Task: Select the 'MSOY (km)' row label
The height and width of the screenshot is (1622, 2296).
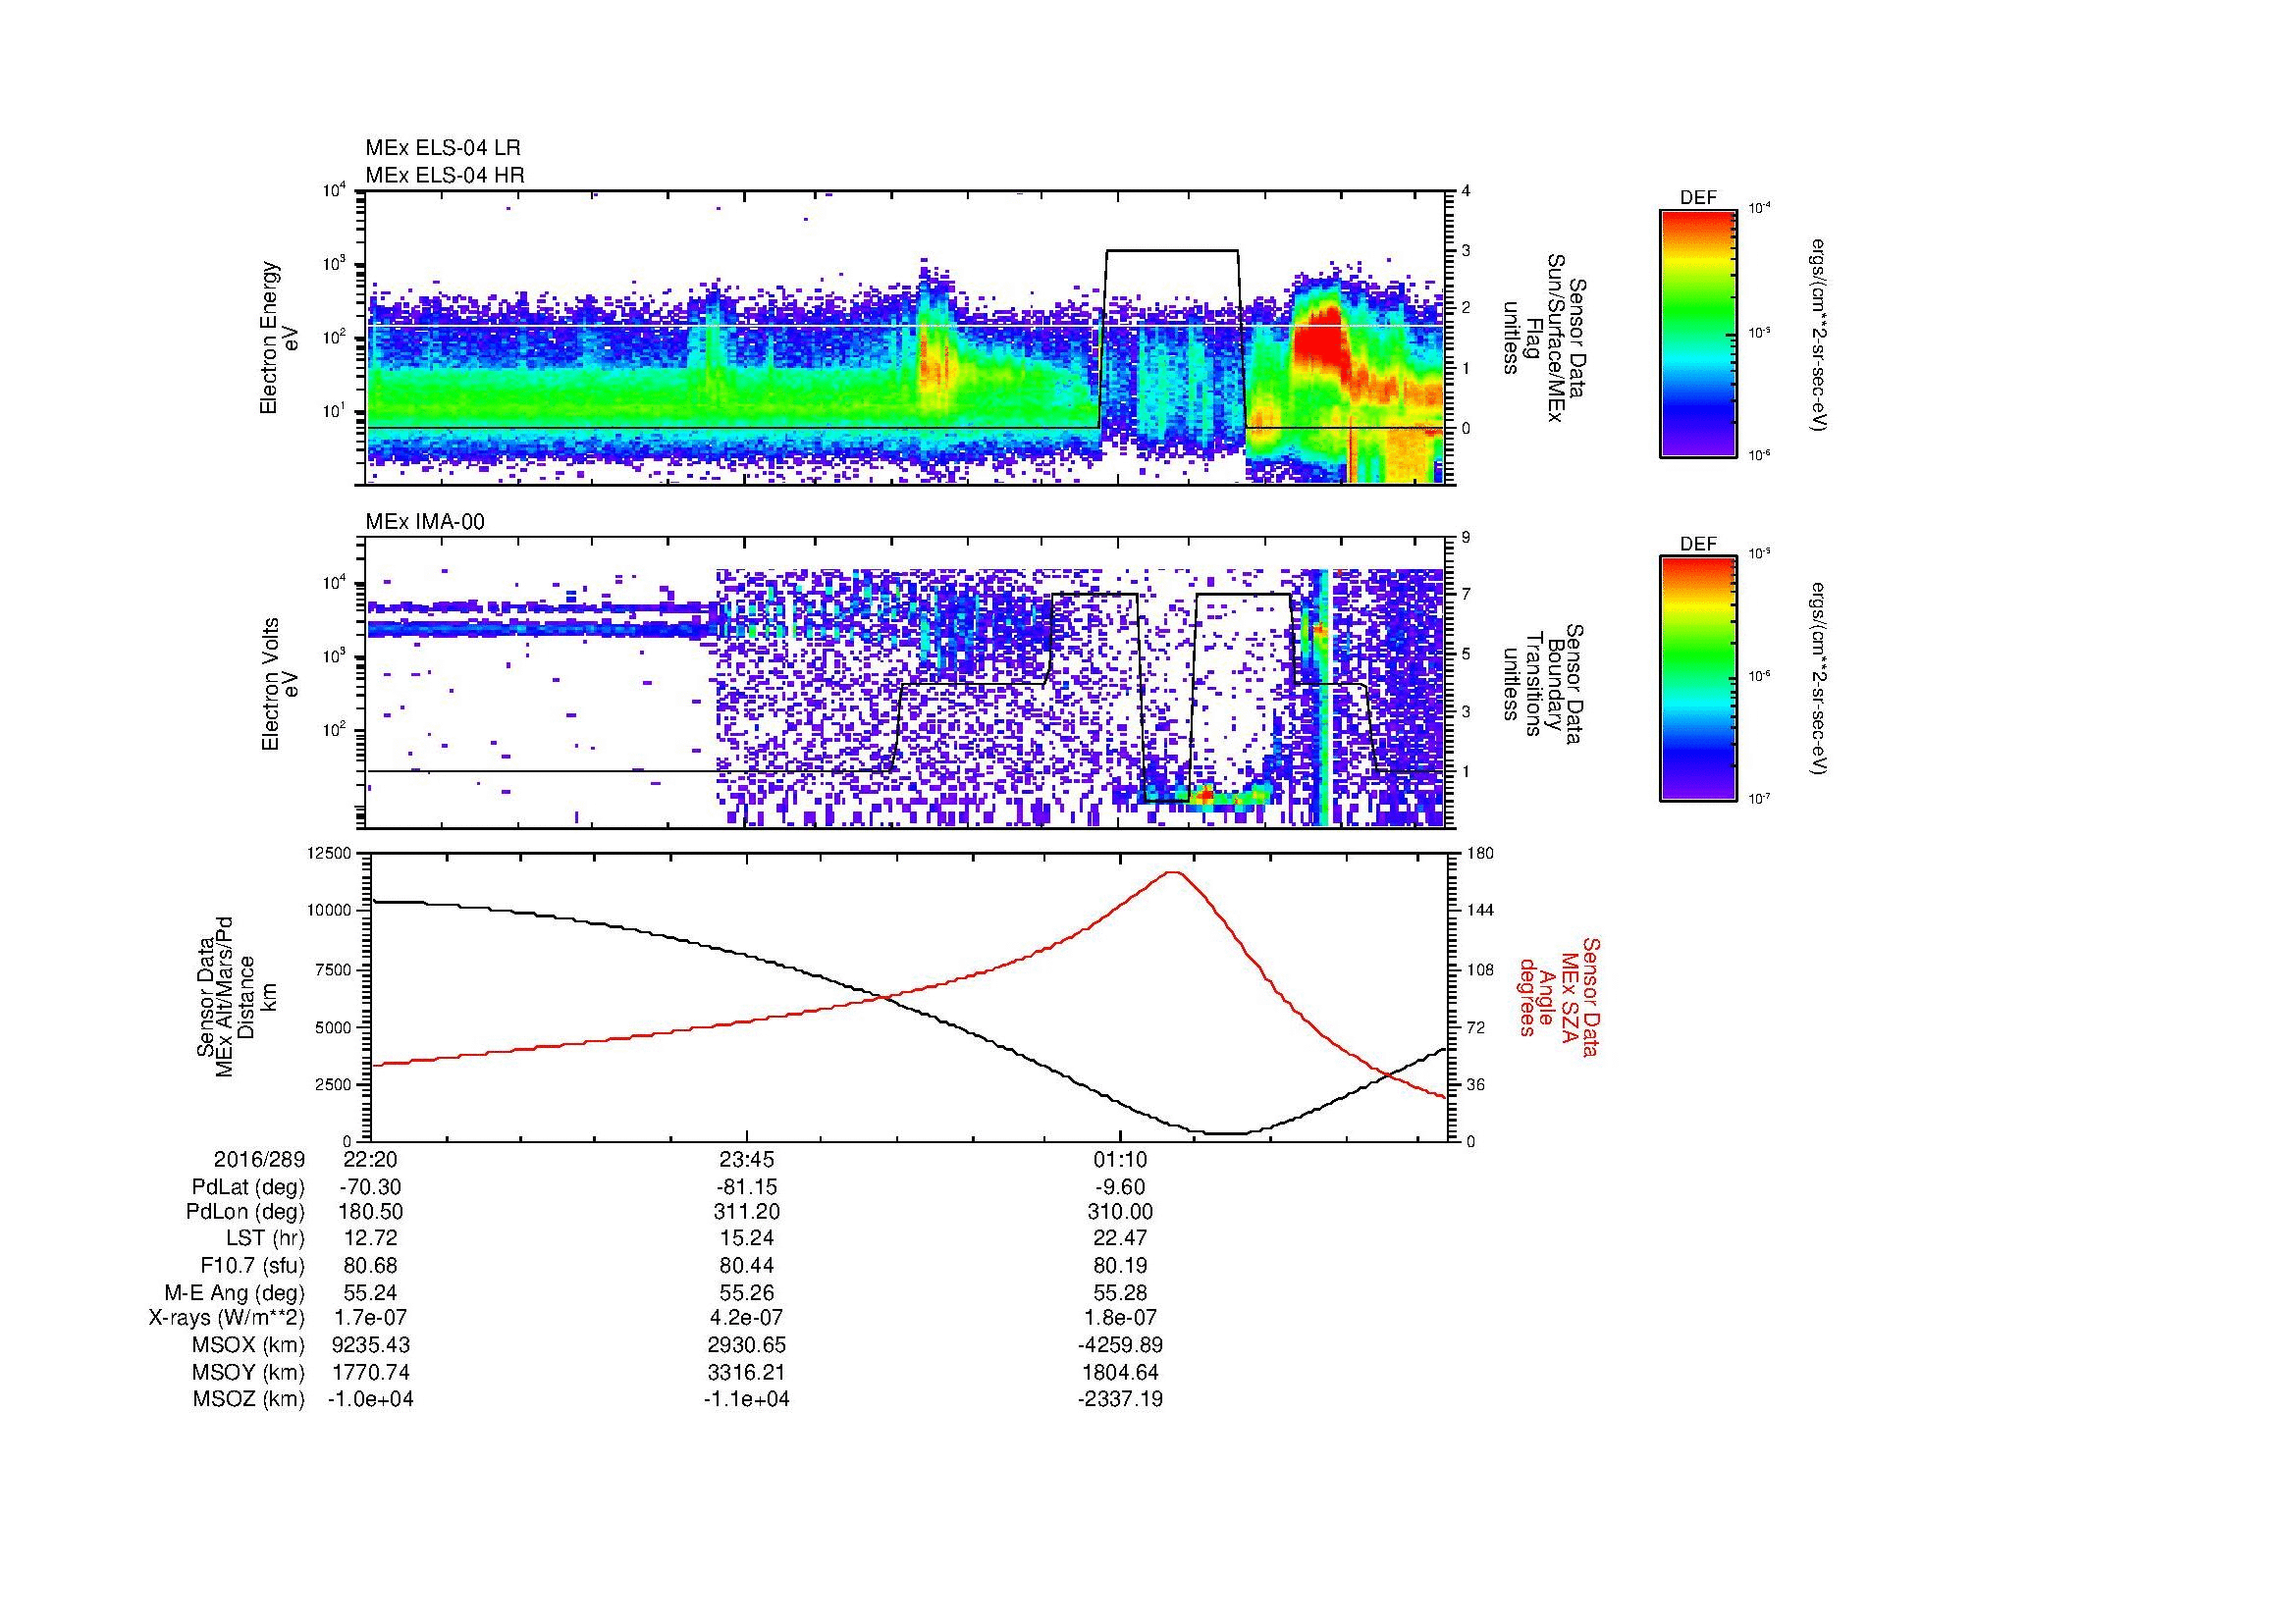Action: (x=248, y=1372)
